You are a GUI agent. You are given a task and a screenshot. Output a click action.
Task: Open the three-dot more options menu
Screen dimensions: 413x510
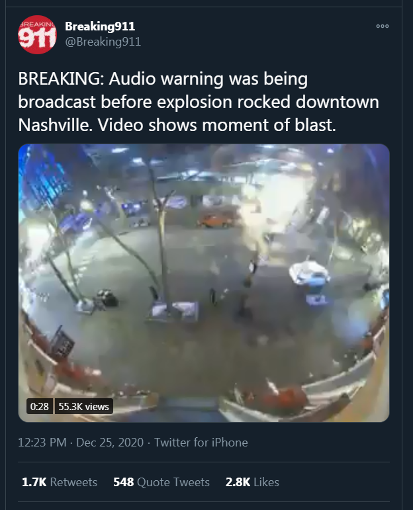[383, 26]
